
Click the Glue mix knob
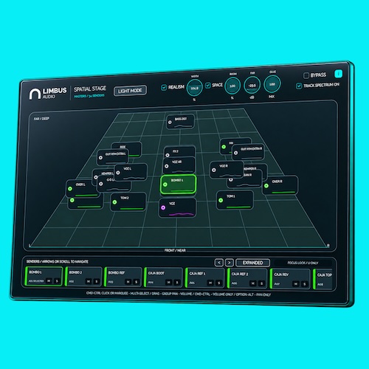272,84
